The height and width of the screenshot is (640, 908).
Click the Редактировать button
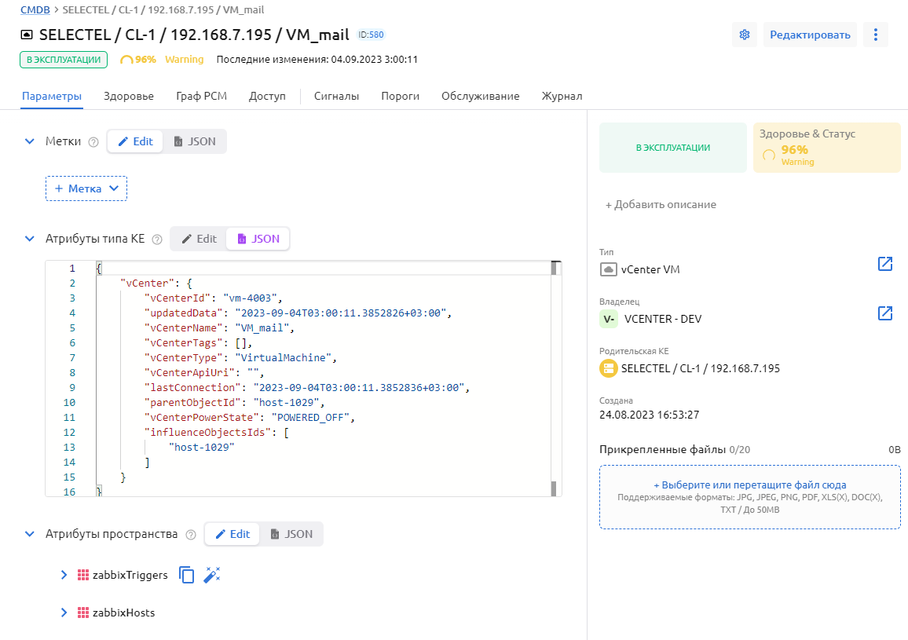pyautogui.click(x=809, y=35)
